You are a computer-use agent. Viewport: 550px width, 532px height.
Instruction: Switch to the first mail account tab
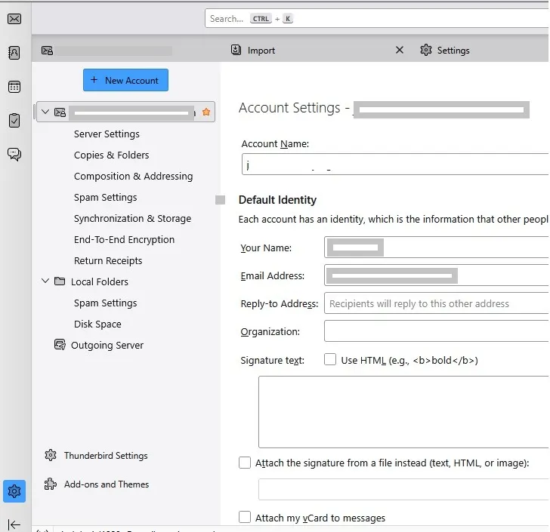[128, 50]
